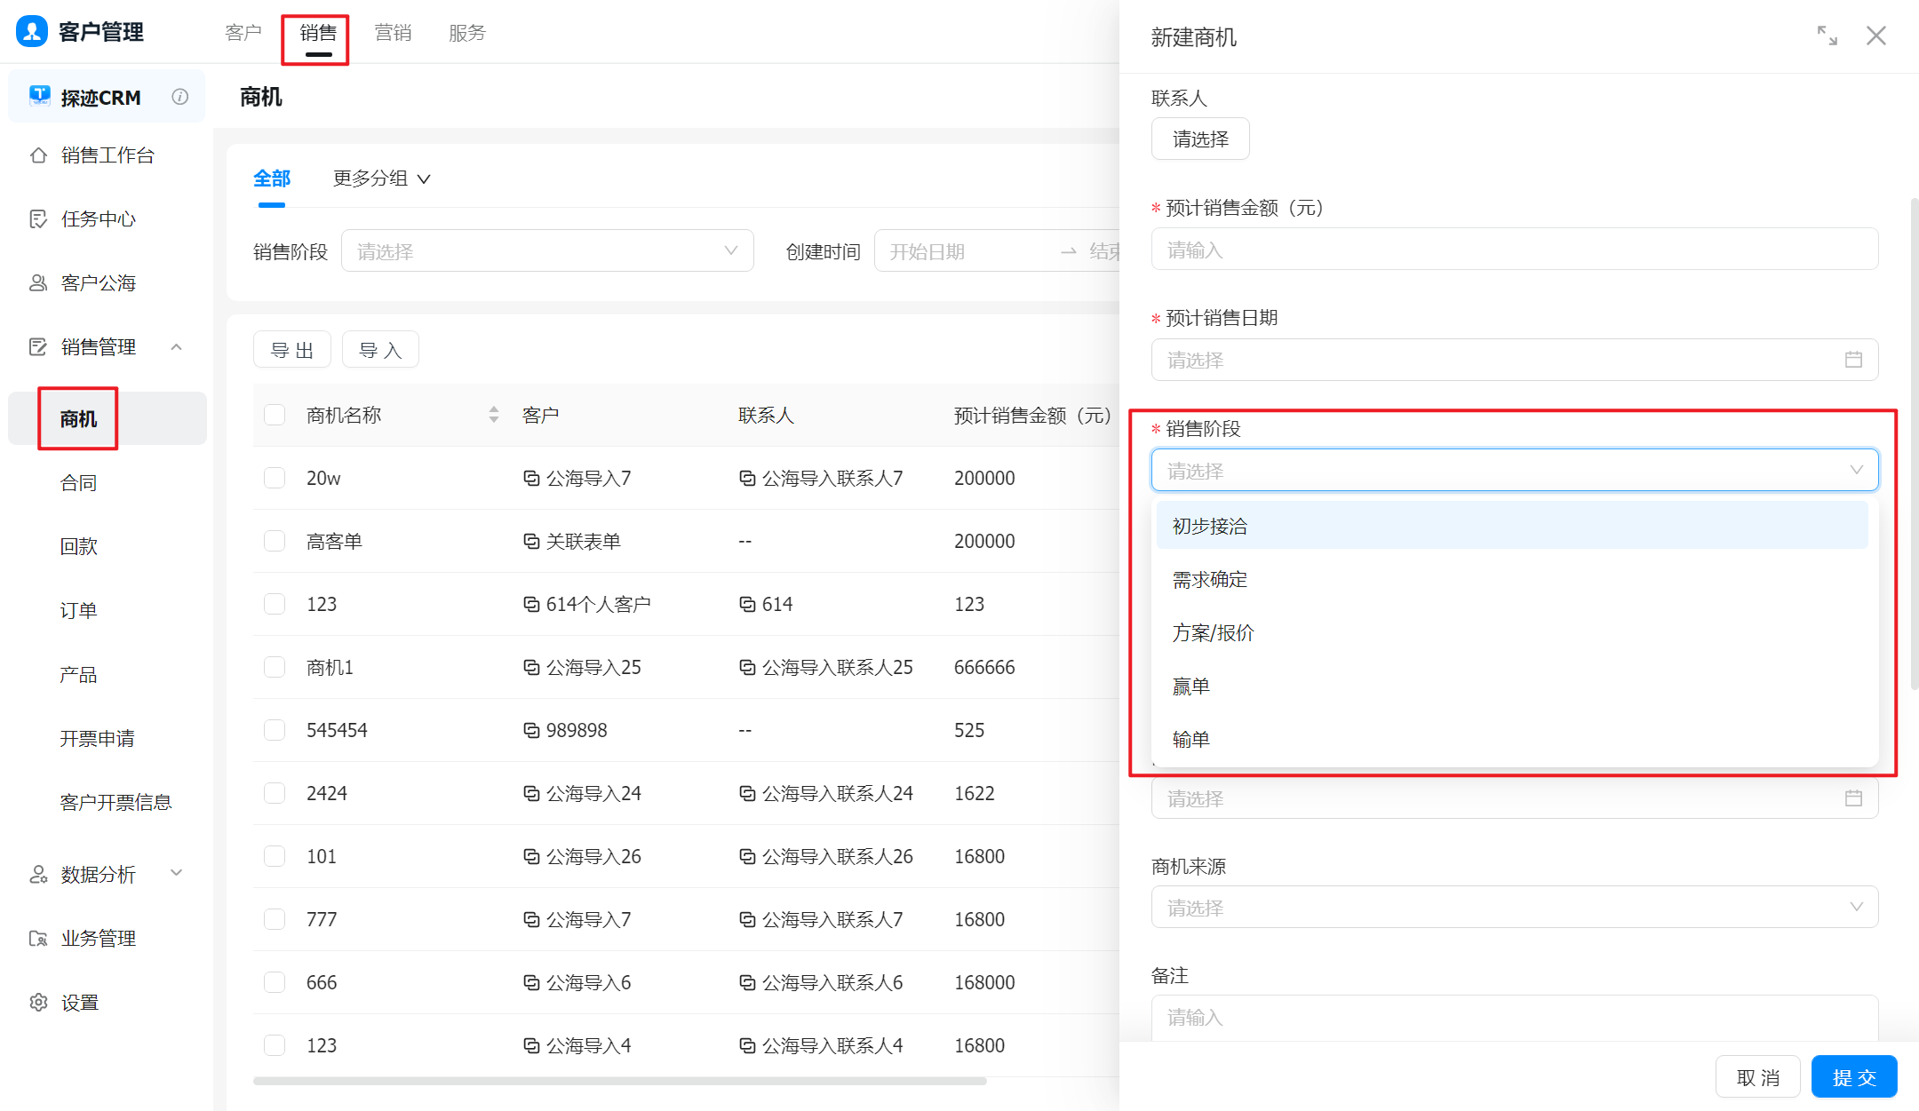Select 赢单 from the sales stage list
The width and height of the screenshot is (1919, 1111).
click(1190, 686)
